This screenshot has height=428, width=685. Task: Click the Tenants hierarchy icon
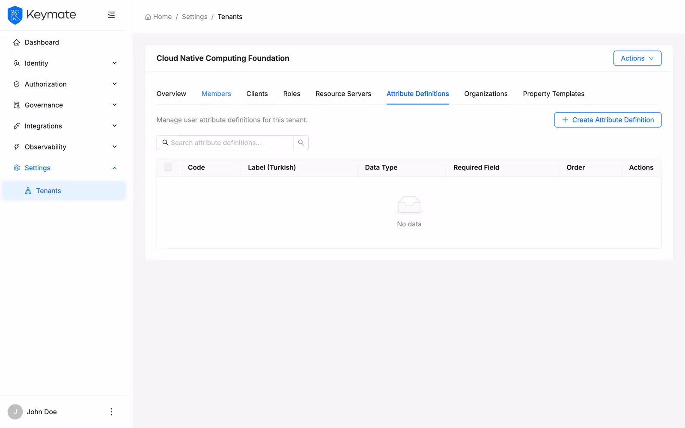pyautogui.click(x=27, y=190)
